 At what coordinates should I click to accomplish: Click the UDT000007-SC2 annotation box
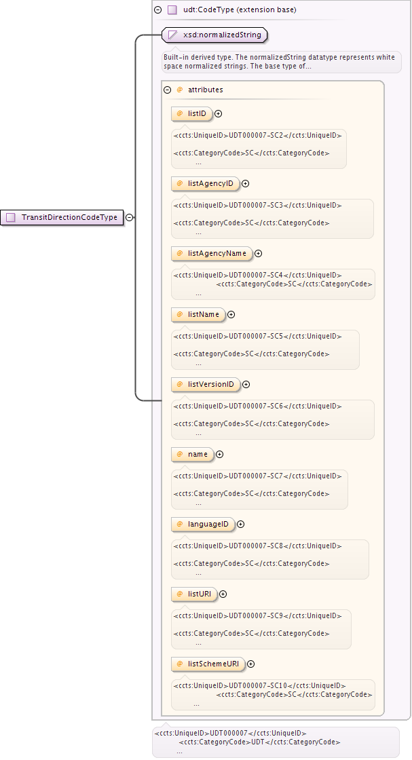(258, 148)
